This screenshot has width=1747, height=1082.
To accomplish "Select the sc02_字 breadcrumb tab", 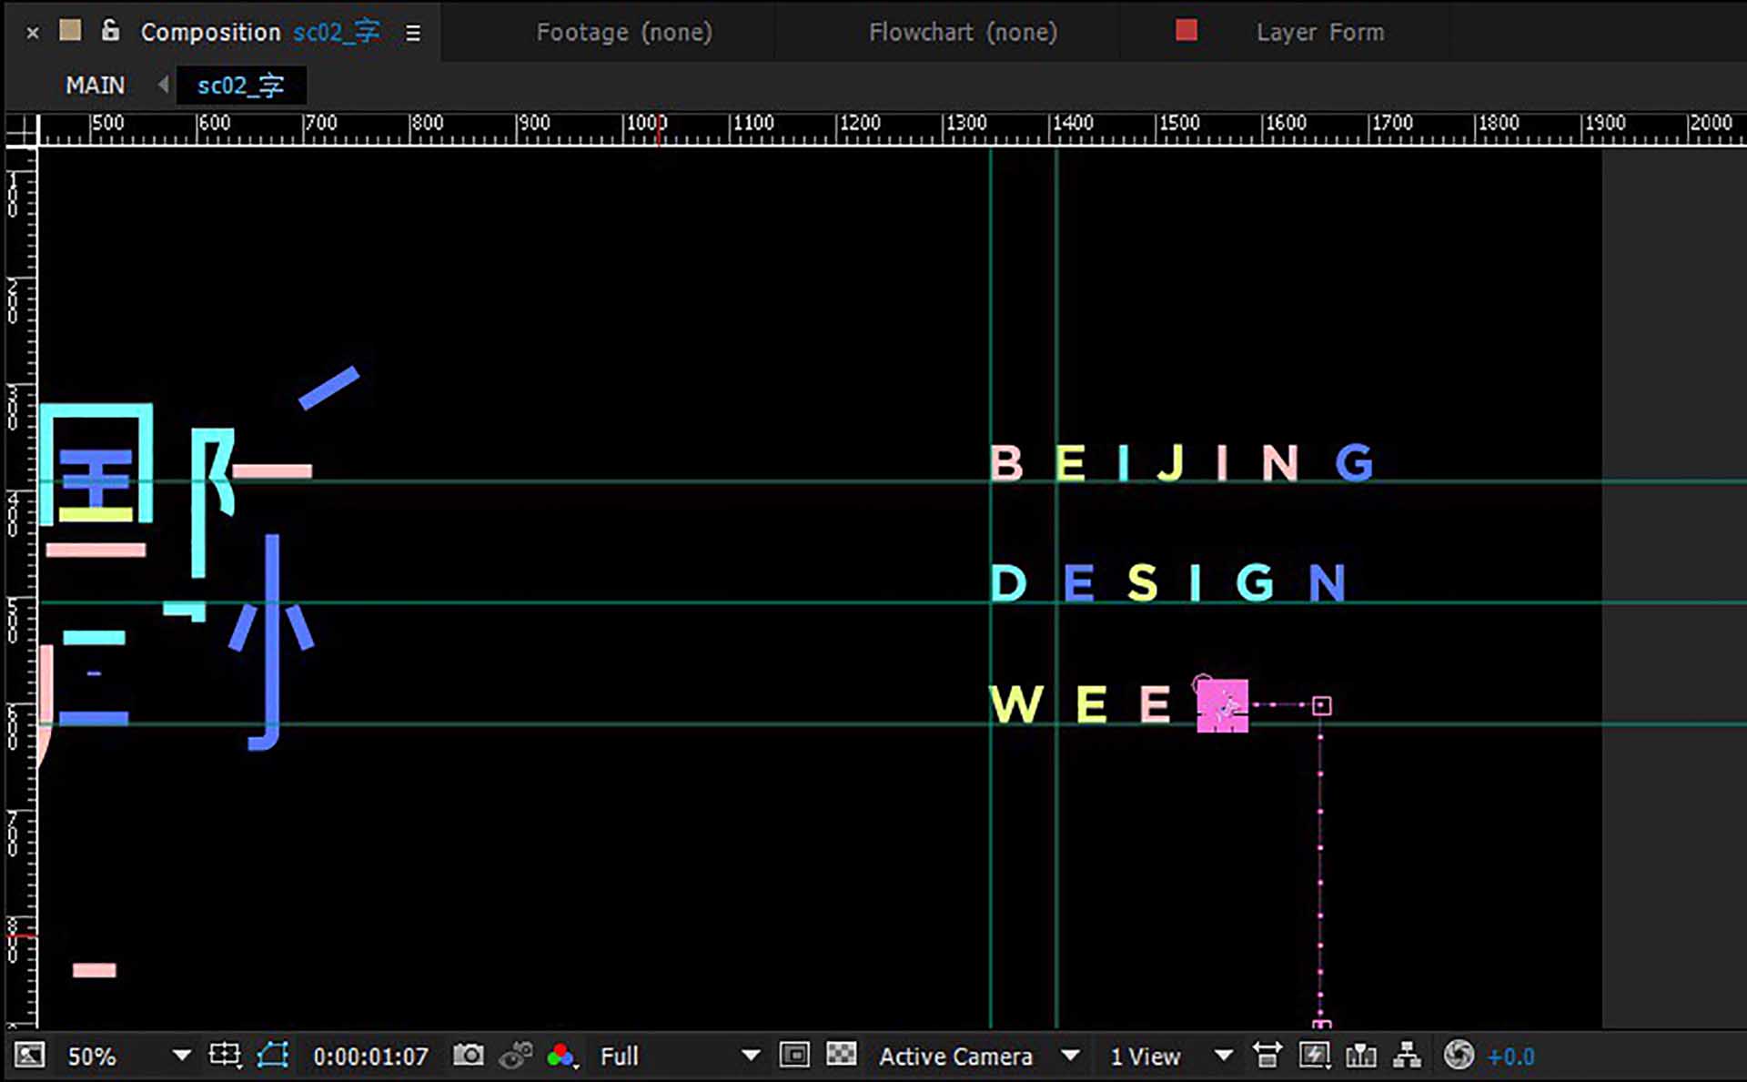I will (241, 86).
